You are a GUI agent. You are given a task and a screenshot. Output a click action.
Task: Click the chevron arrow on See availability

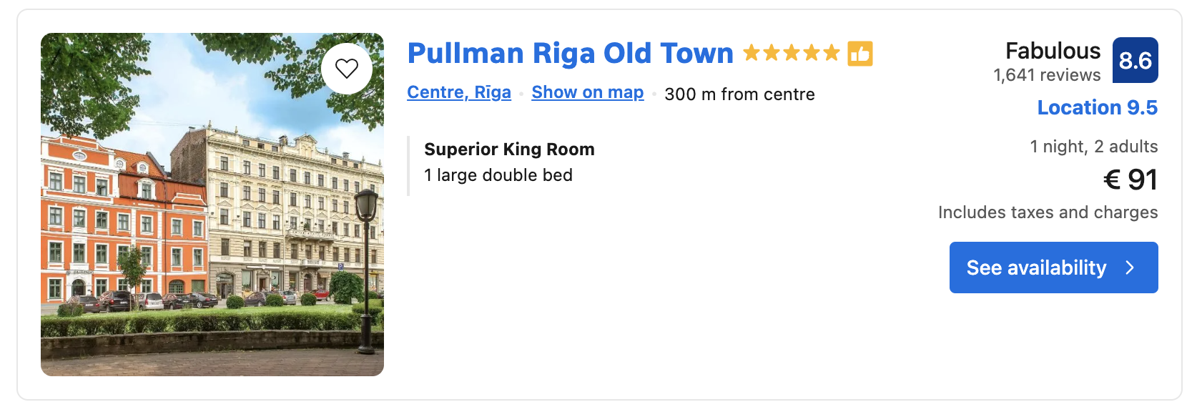(1130, 268)
